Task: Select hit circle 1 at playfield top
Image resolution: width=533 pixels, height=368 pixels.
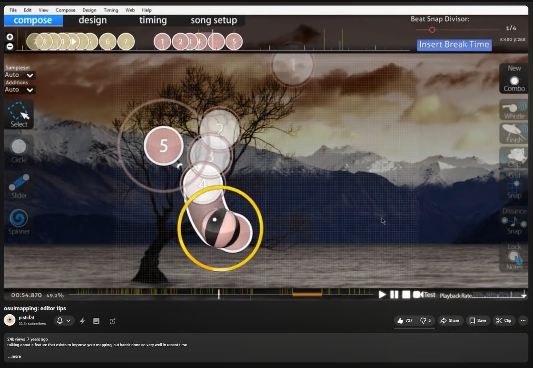Action: (x=292, y=66)
